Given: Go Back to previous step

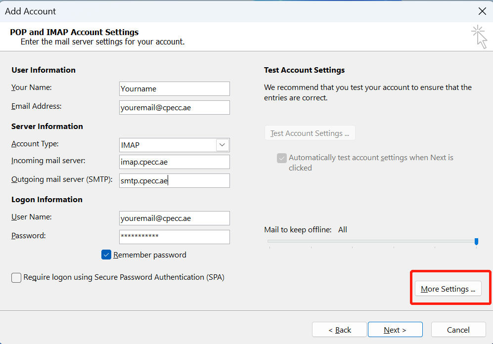Looking at the screenshot, I should pos(339,330).
